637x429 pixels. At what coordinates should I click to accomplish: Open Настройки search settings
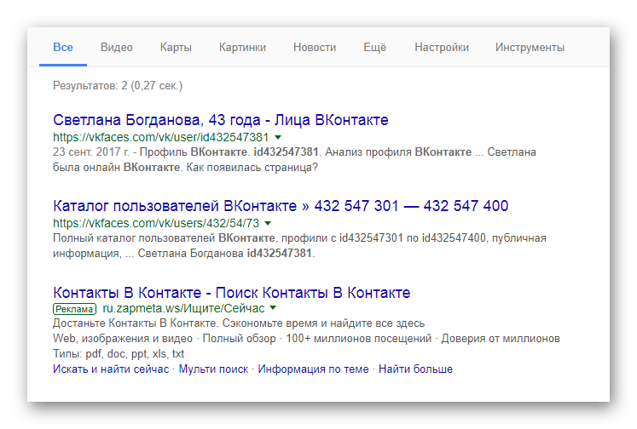coord(442,48)
